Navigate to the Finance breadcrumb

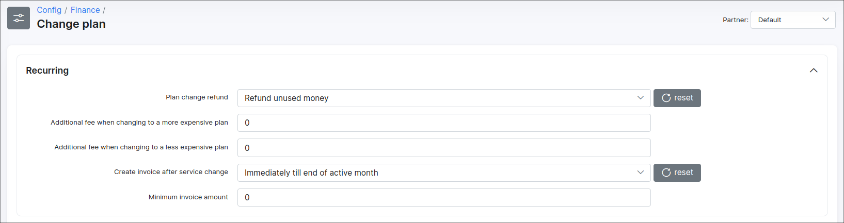click(x=85, y=10)
